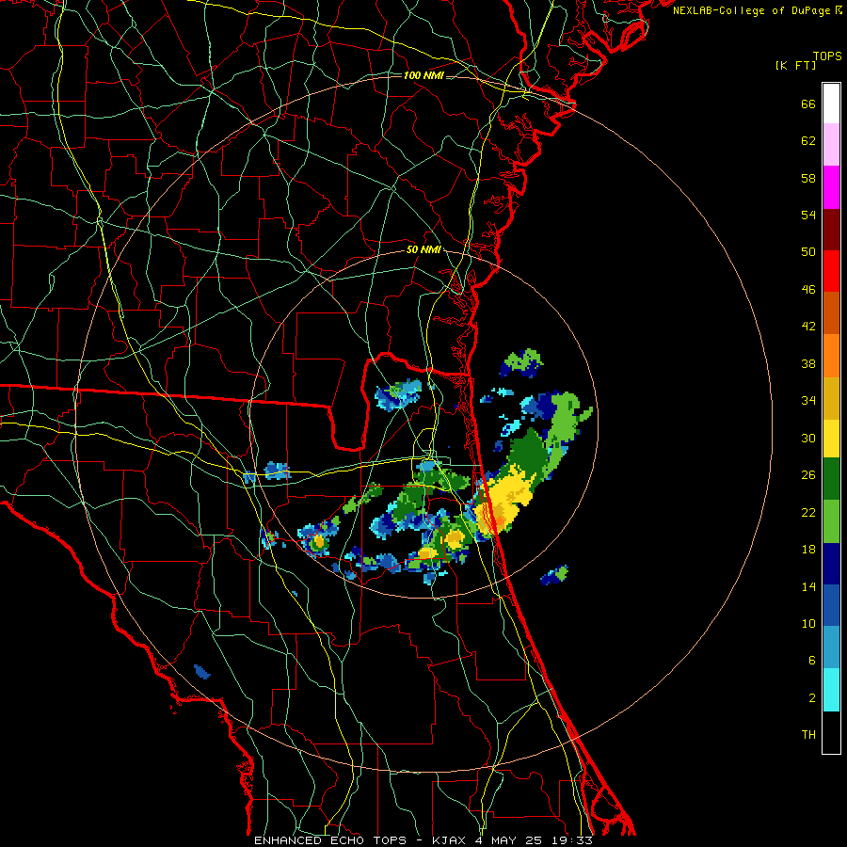Viewport: 847px width, 847px height.
Task: Click the legend value 38
Action: (x=808, y=364)
